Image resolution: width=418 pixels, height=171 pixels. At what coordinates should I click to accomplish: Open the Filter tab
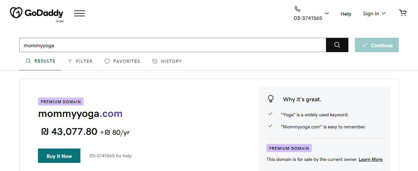pyautogui.click(x=80, y=61)
